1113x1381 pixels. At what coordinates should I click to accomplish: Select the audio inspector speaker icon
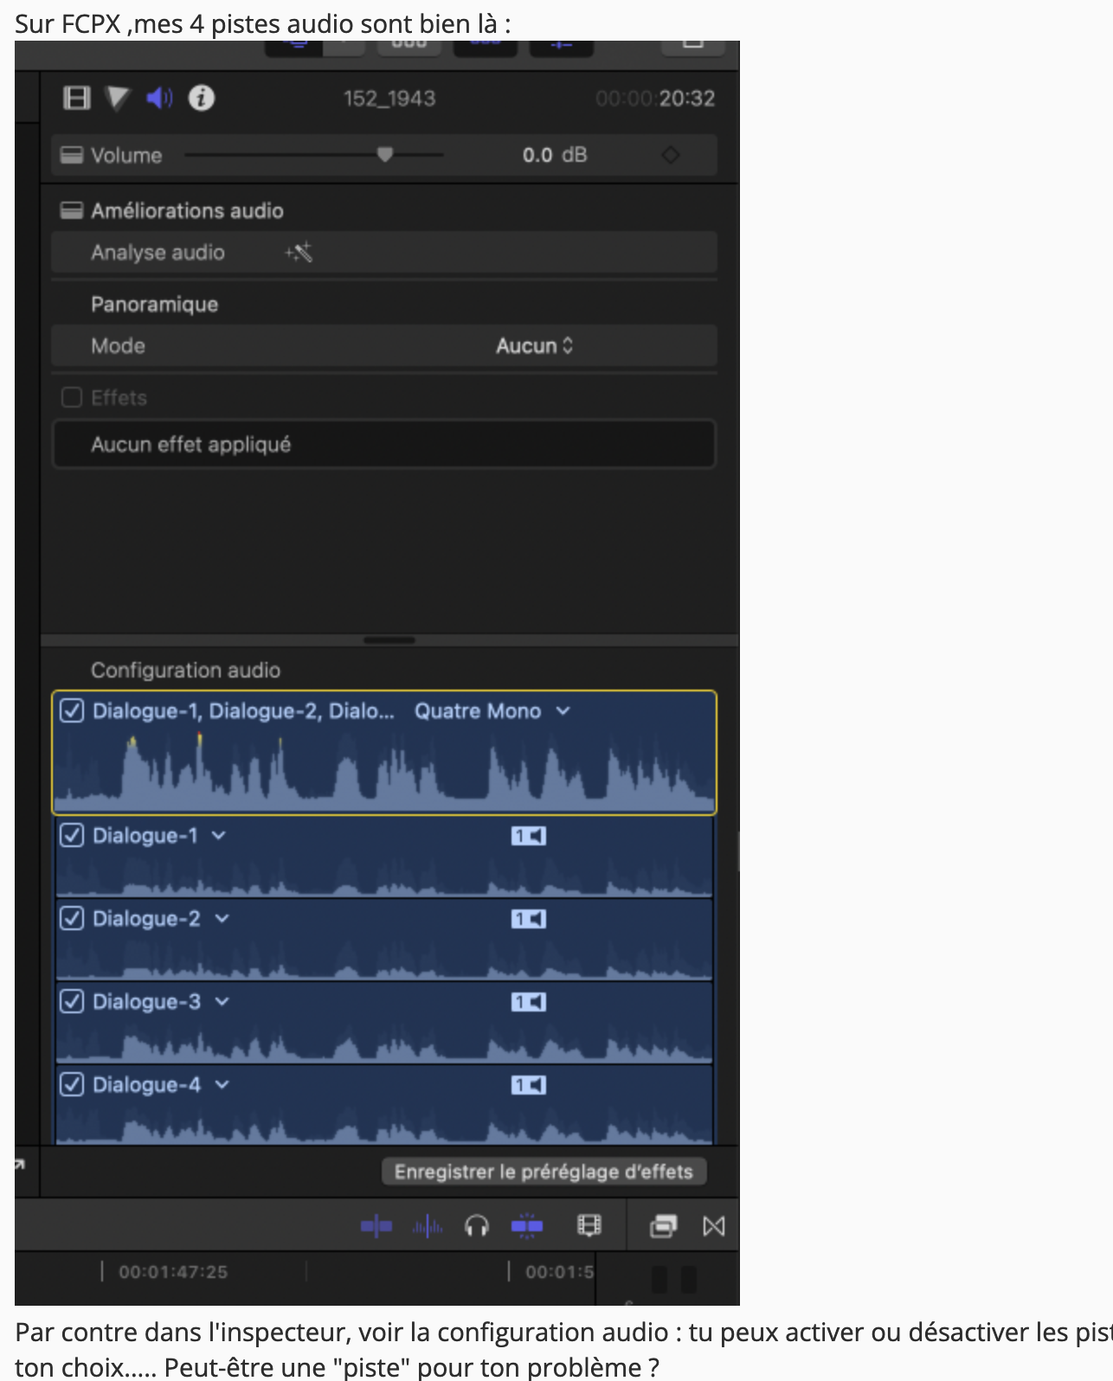click(x=159, y=98)
